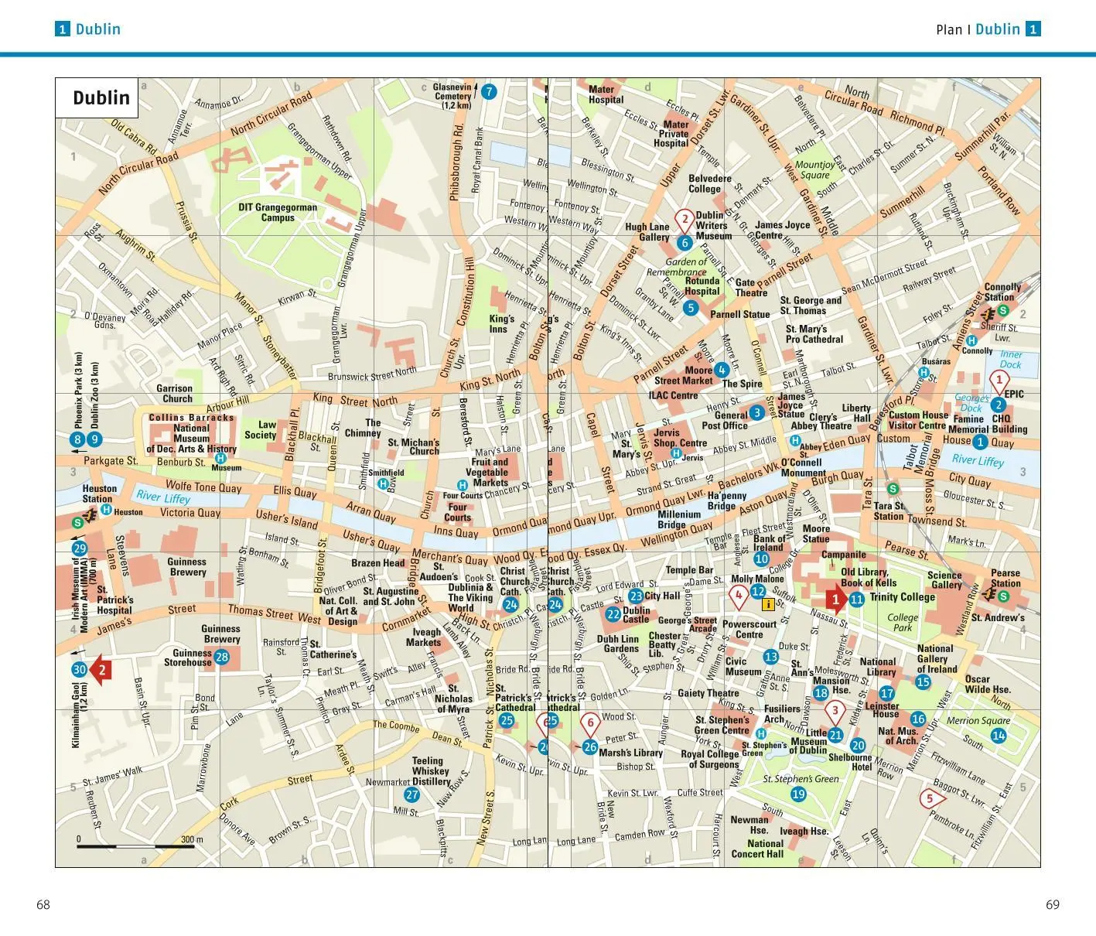Click the Plan | Dublin header top right
Image resolution: width=1096 pixels, height=936 pixels.
(x=988, y=29)
